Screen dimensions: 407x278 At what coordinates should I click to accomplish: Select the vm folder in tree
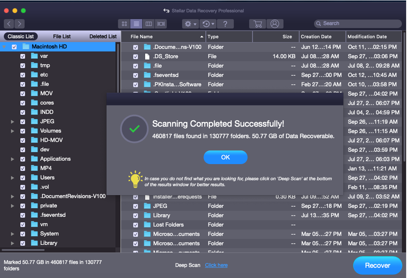[44, 224]
